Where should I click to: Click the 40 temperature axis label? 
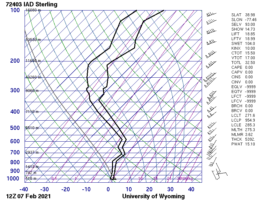(191, 189)
